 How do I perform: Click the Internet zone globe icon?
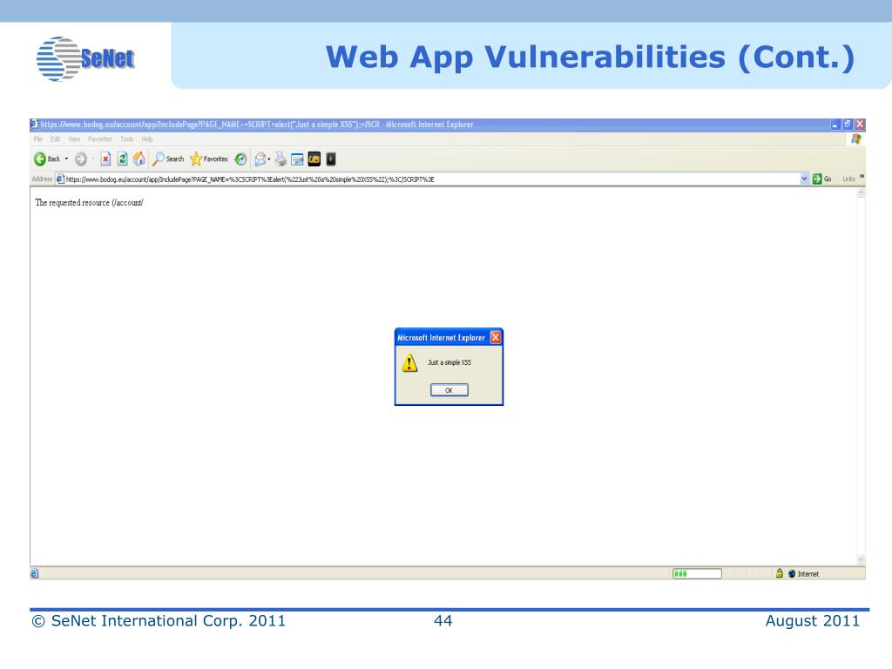pos(791,574)
